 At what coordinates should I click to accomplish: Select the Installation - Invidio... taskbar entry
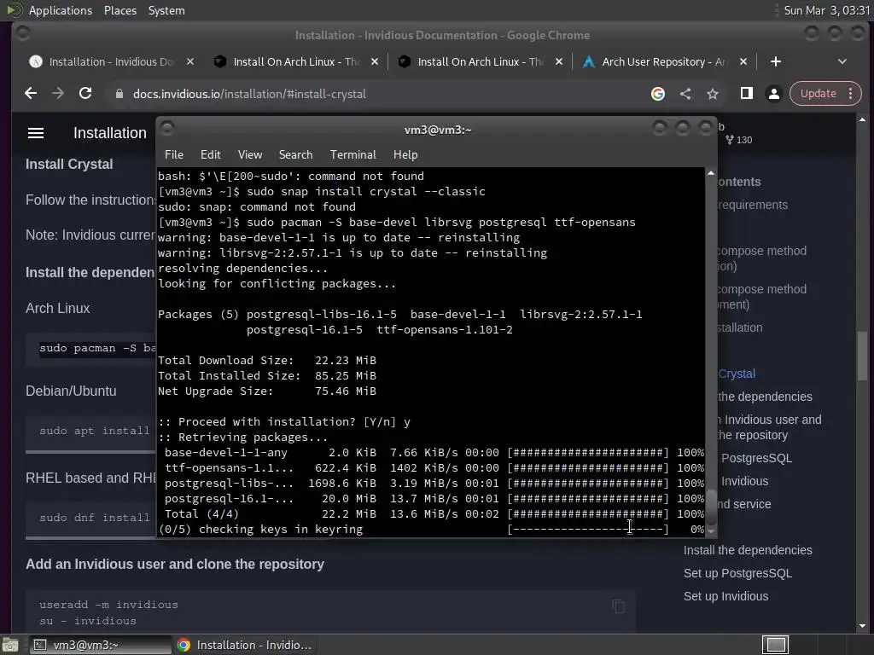(x=243, y=645)
